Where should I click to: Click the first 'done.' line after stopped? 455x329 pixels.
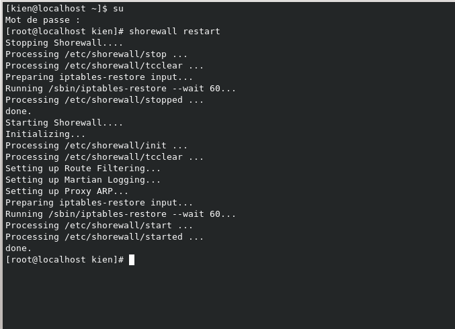point(19,111)
